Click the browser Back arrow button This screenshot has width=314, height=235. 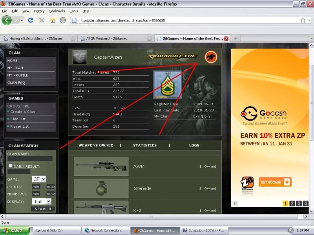coord(7,20)
